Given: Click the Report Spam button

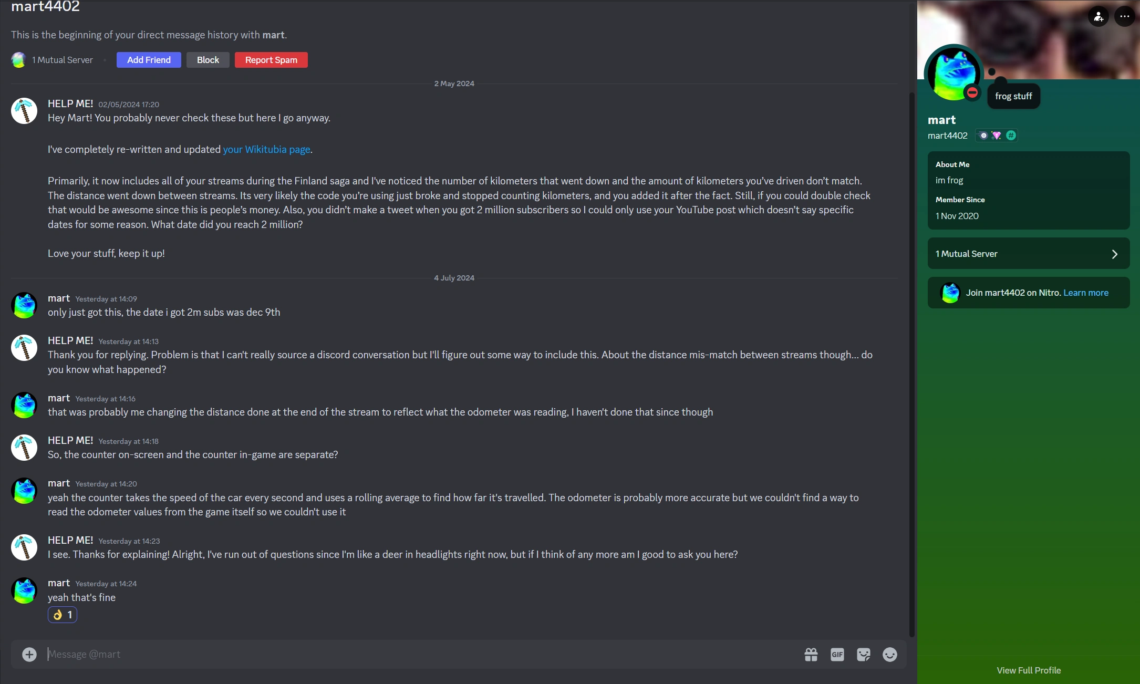Looking at the screenshot, I should [271, 60].
